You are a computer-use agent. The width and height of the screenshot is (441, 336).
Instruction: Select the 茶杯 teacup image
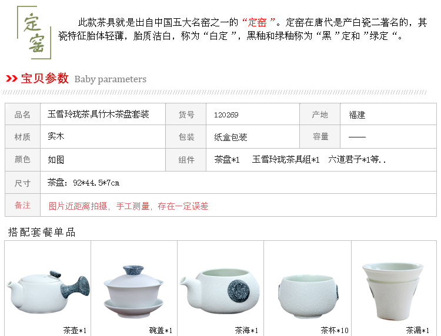click(308, 297)
